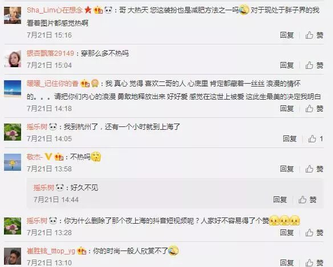The image size is (333, 267).
Task: Open 摇乐树 username in nested reply
Action: pos(43,188)
